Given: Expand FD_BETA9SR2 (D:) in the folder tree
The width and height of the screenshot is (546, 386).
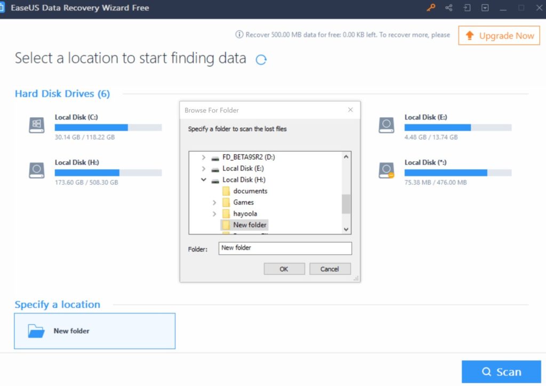Looking at the screenshot, I should pos(203,157).
